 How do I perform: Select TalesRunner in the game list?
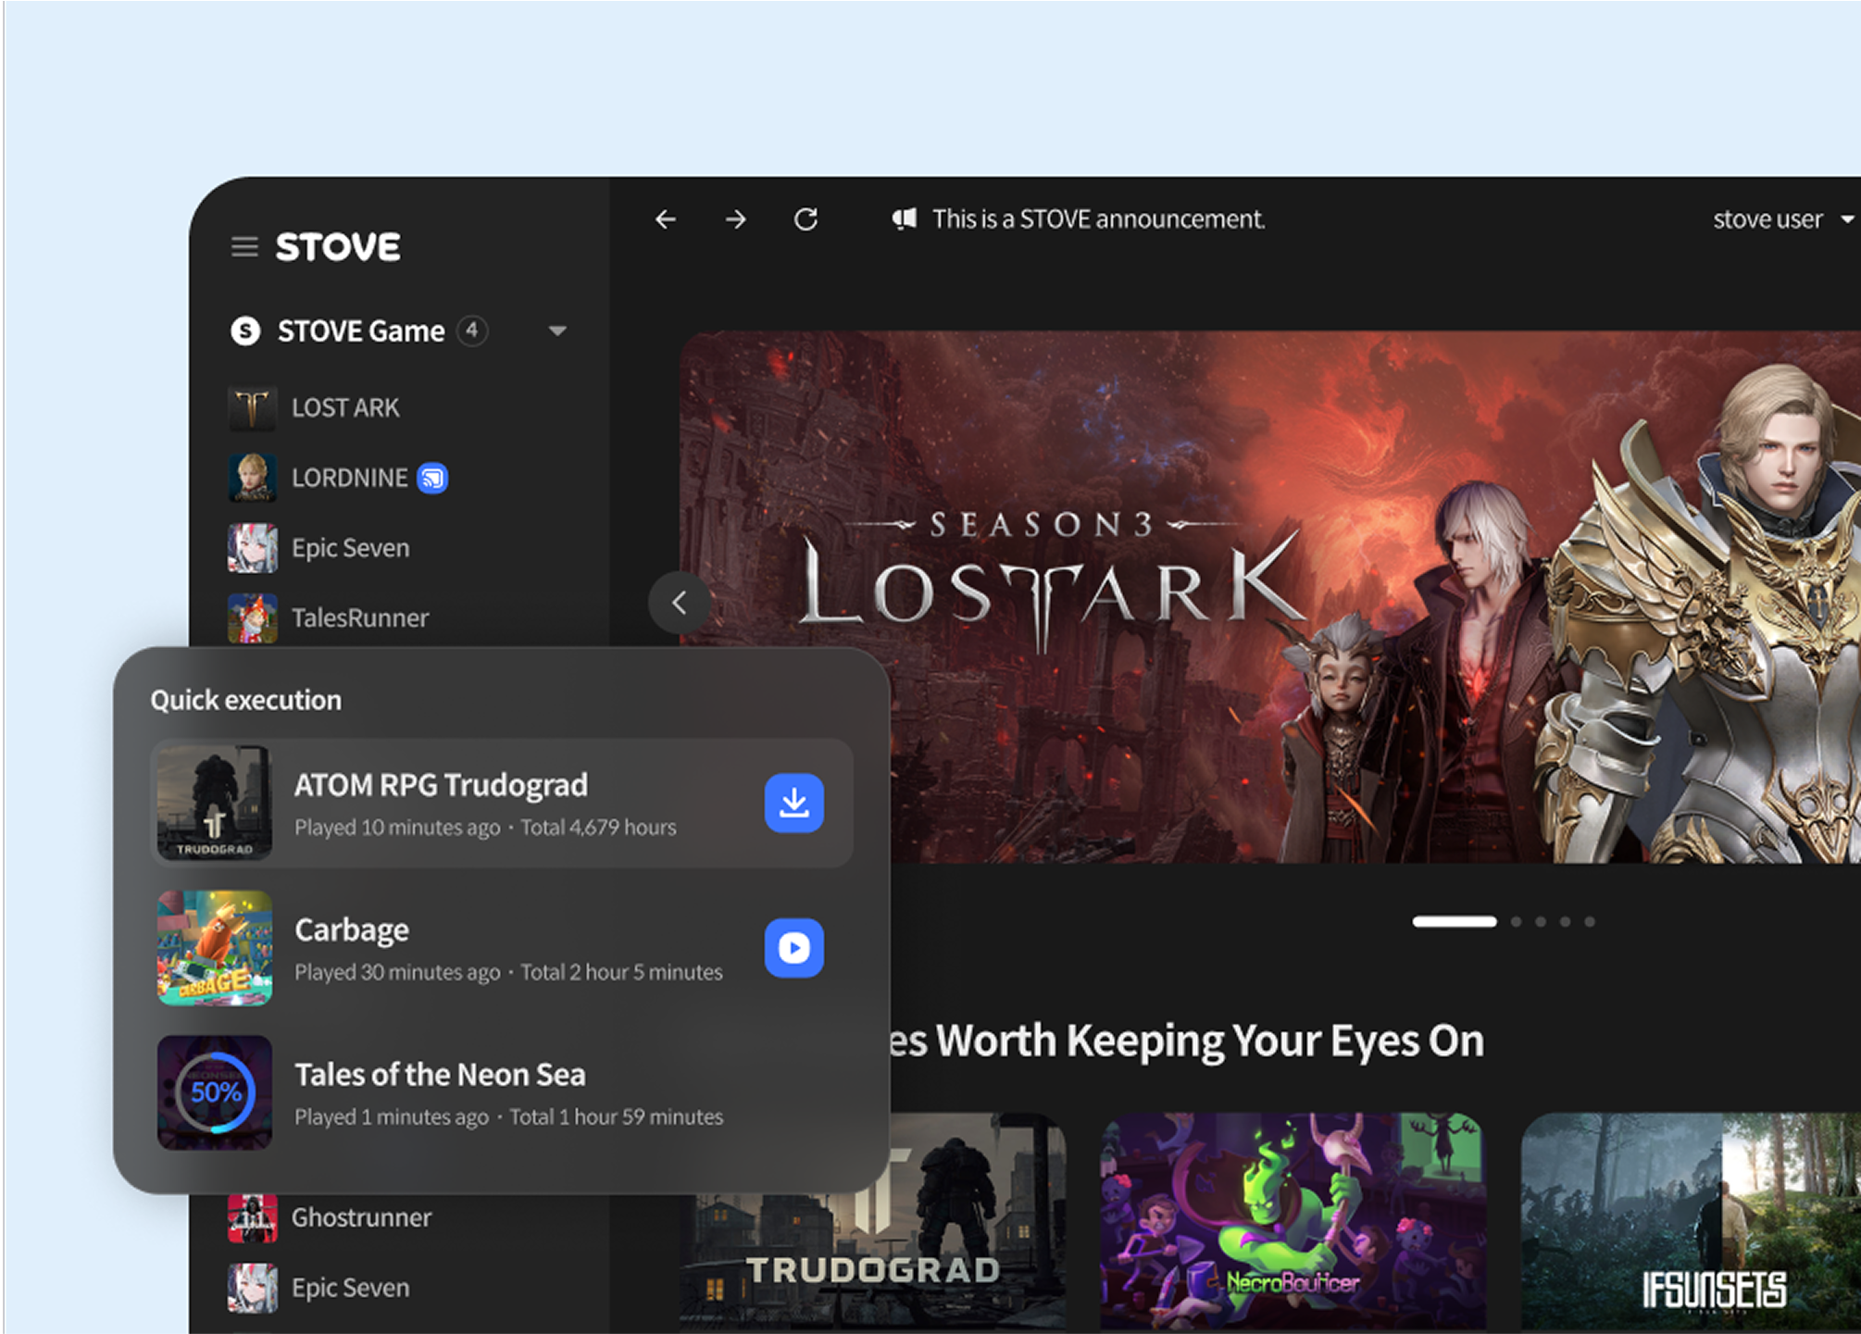point(359,617)
